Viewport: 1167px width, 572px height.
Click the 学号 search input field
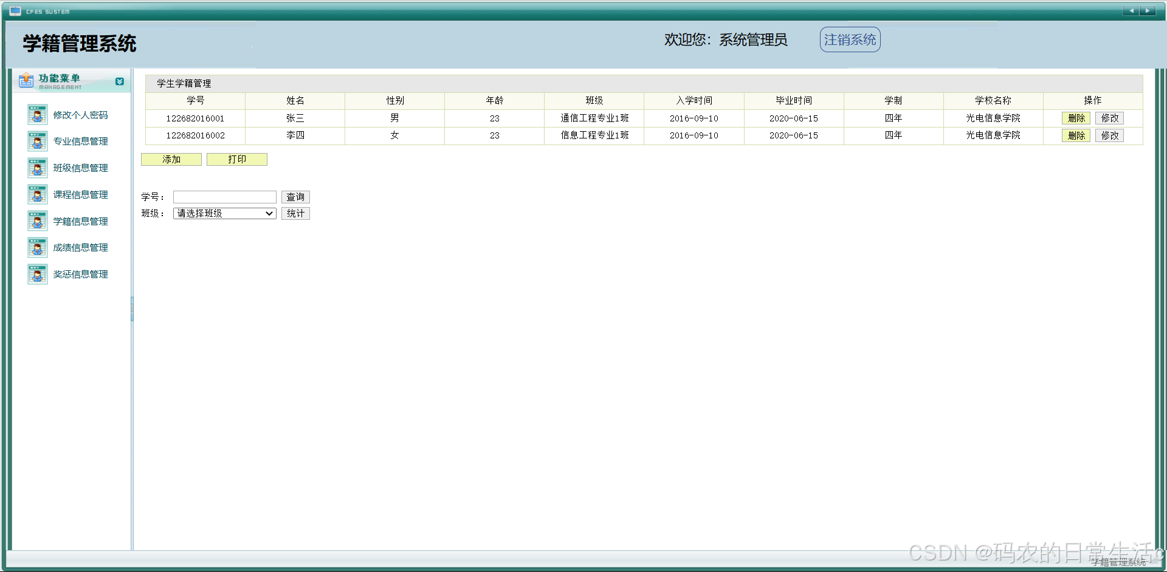point(224,197)
